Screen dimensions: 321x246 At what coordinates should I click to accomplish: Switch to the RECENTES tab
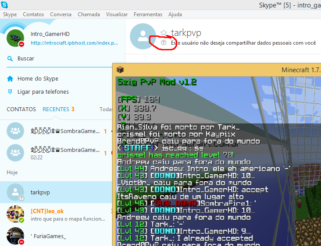tap(56, 109)
